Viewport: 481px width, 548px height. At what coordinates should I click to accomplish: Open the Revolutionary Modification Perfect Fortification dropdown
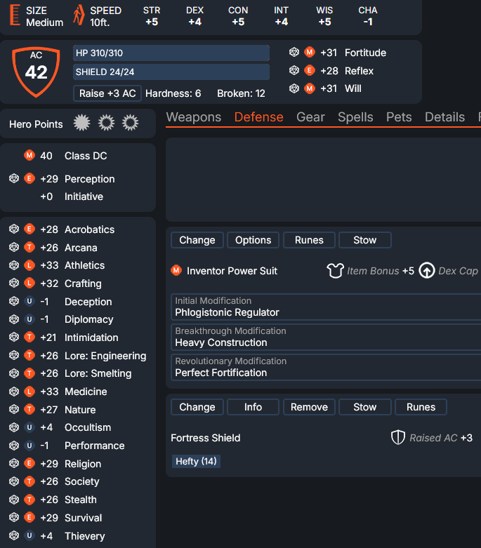tap(326, 368)
